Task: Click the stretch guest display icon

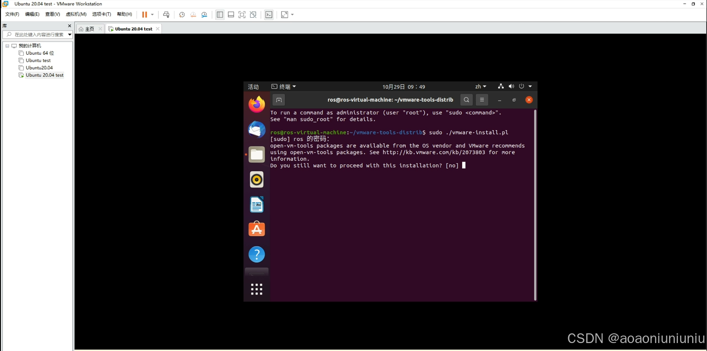Action: tap(285, 15)
